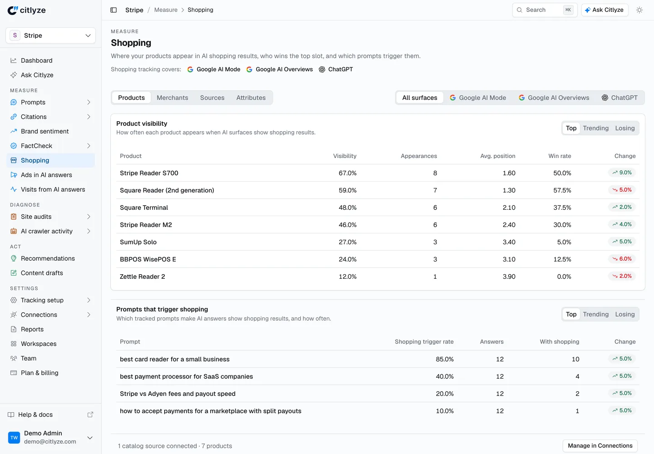
Task: Expand the Demo Admin account menu
Action: [x=90, y=438]
